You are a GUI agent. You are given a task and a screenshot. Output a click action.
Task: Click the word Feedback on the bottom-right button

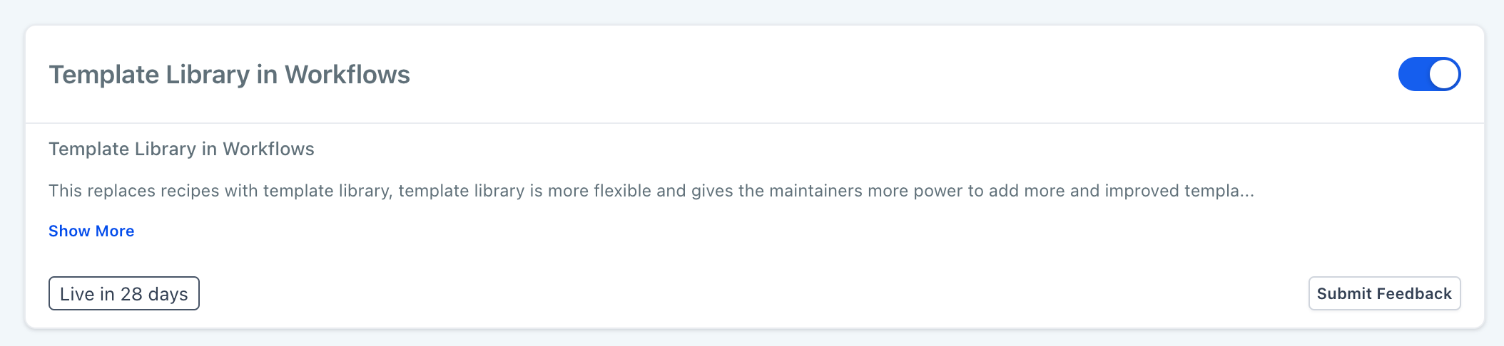tap(1414, 293)
